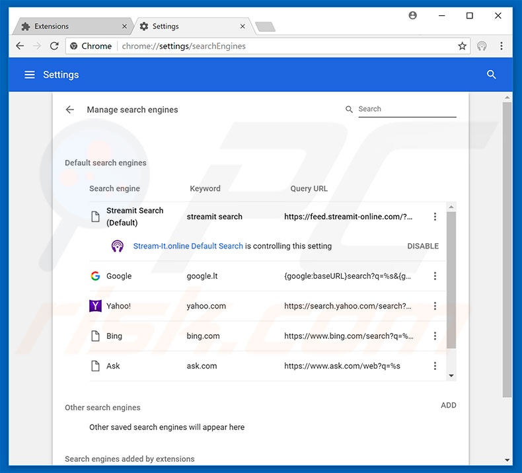
Task: Add a new search engine
Action: 449,405
